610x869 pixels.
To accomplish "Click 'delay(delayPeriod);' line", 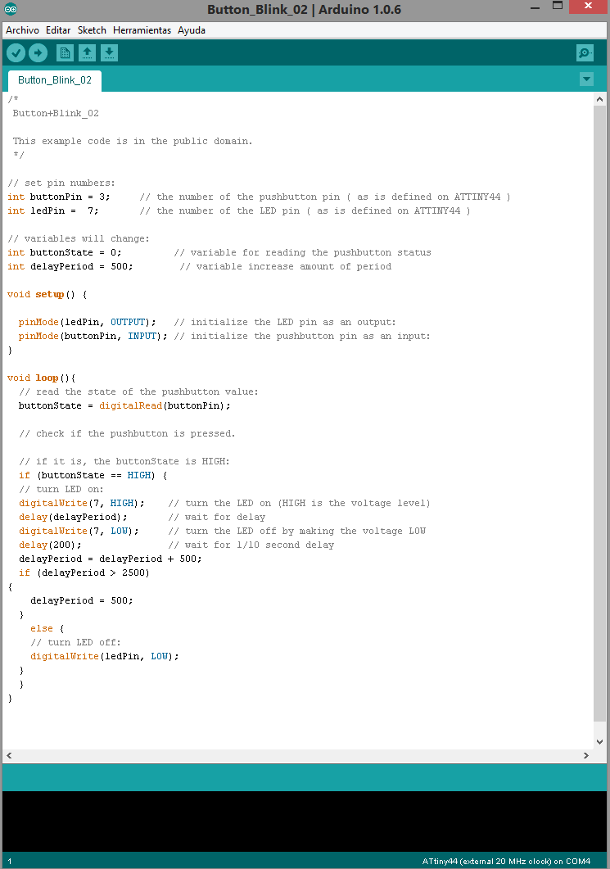I will pos(73,517).
